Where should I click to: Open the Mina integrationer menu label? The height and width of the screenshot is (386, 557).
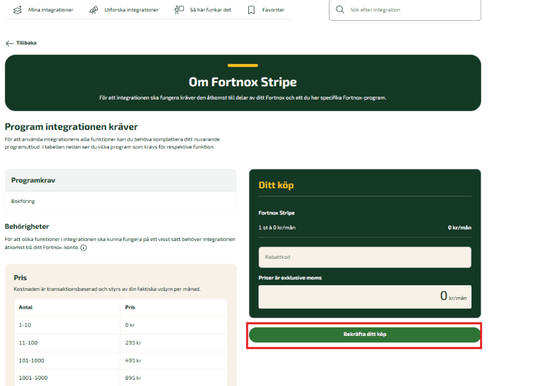(51, 10)
